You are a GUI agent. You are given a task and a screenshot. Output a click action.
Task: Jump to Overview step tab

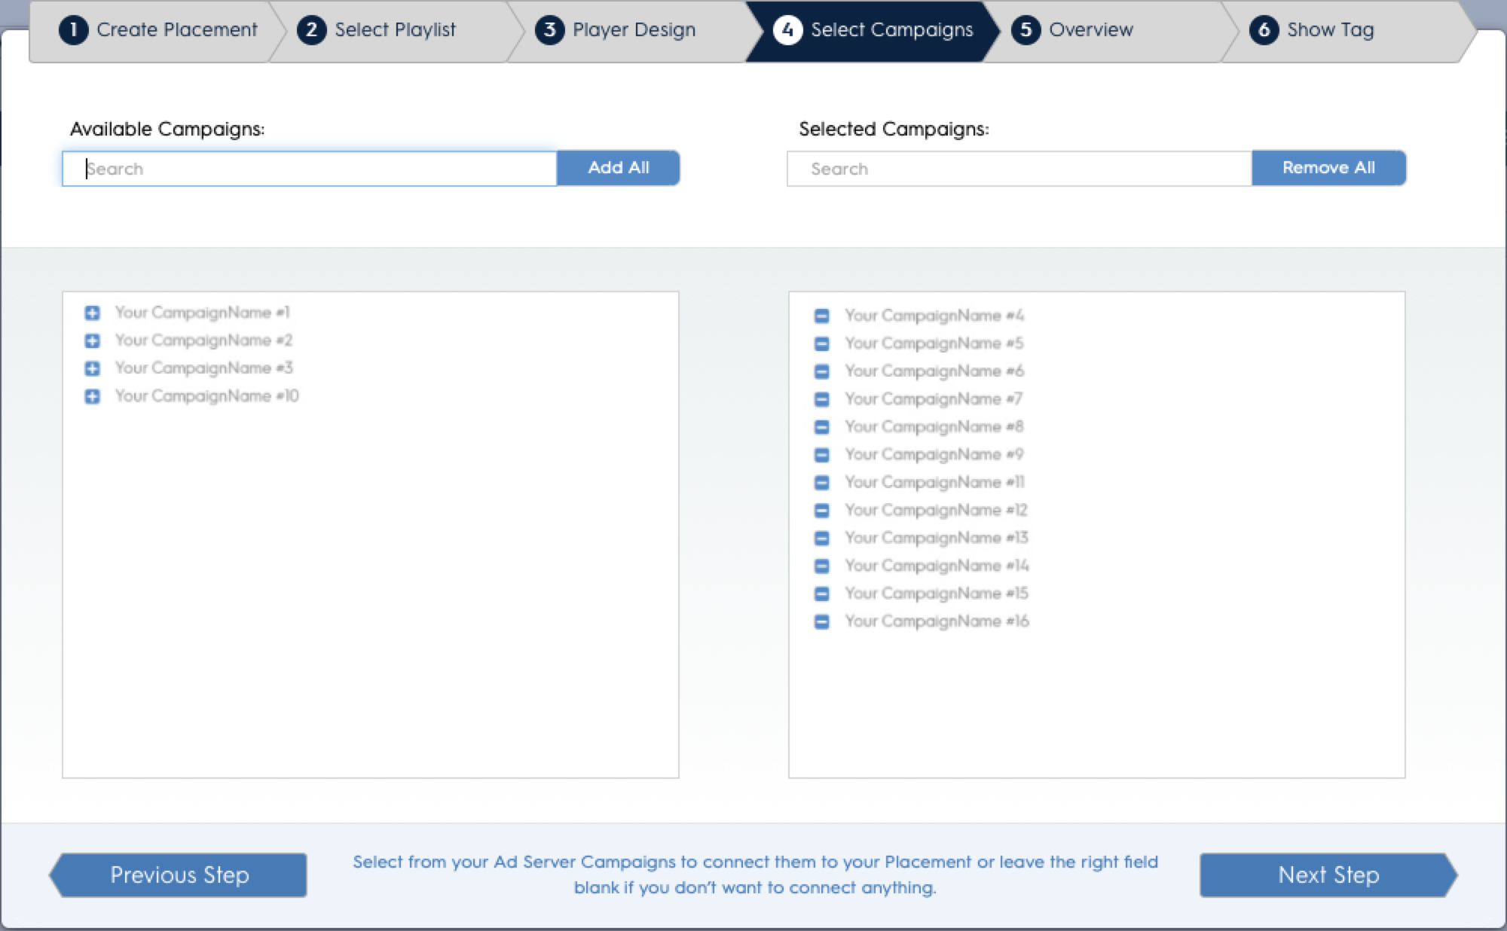pos(1090,30)
